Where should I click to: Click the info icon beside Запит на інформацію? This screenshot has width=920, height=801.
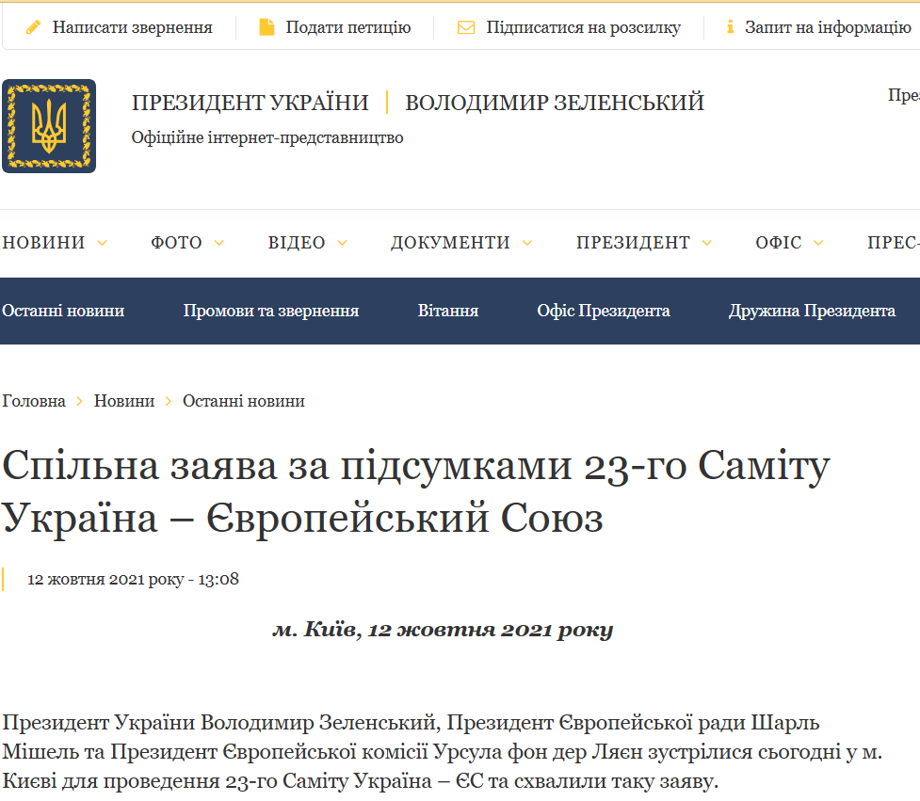click(730, 26)
